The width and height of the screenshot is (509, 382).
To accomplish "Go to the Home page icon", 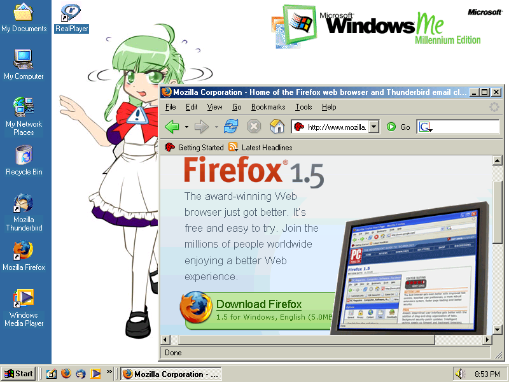I will [277, 127].
